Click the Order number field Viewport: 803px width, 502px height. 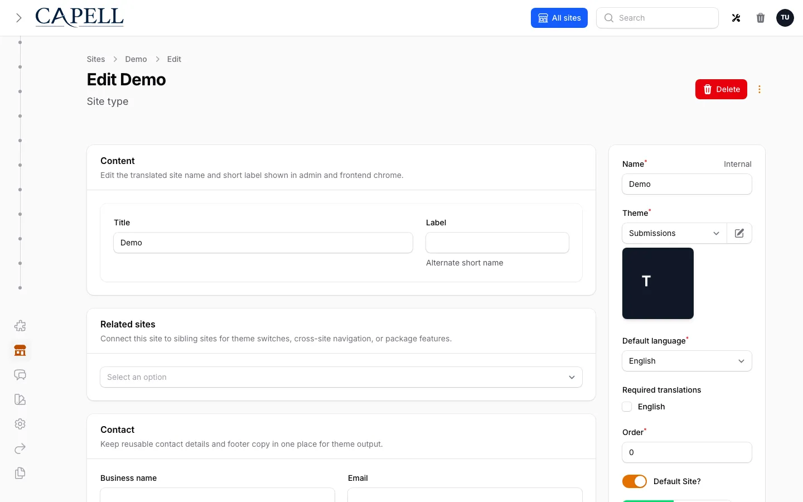687,452
